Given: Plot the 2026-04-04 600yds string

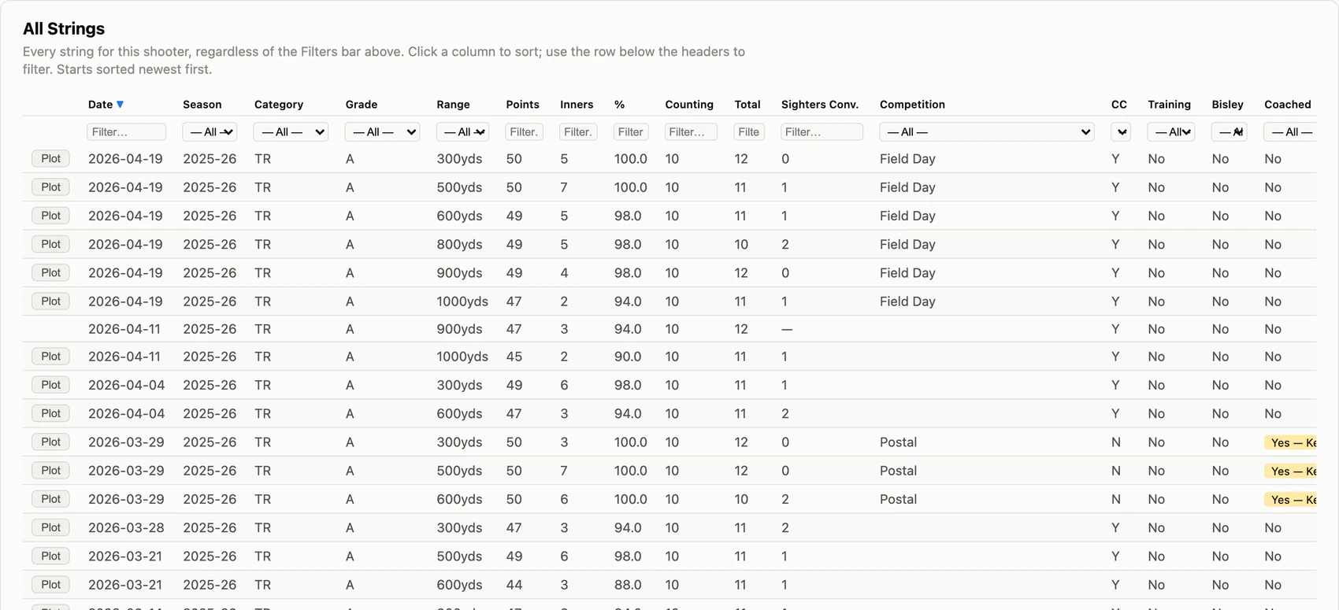Looking at the screenshot, I should coord(51,413).
